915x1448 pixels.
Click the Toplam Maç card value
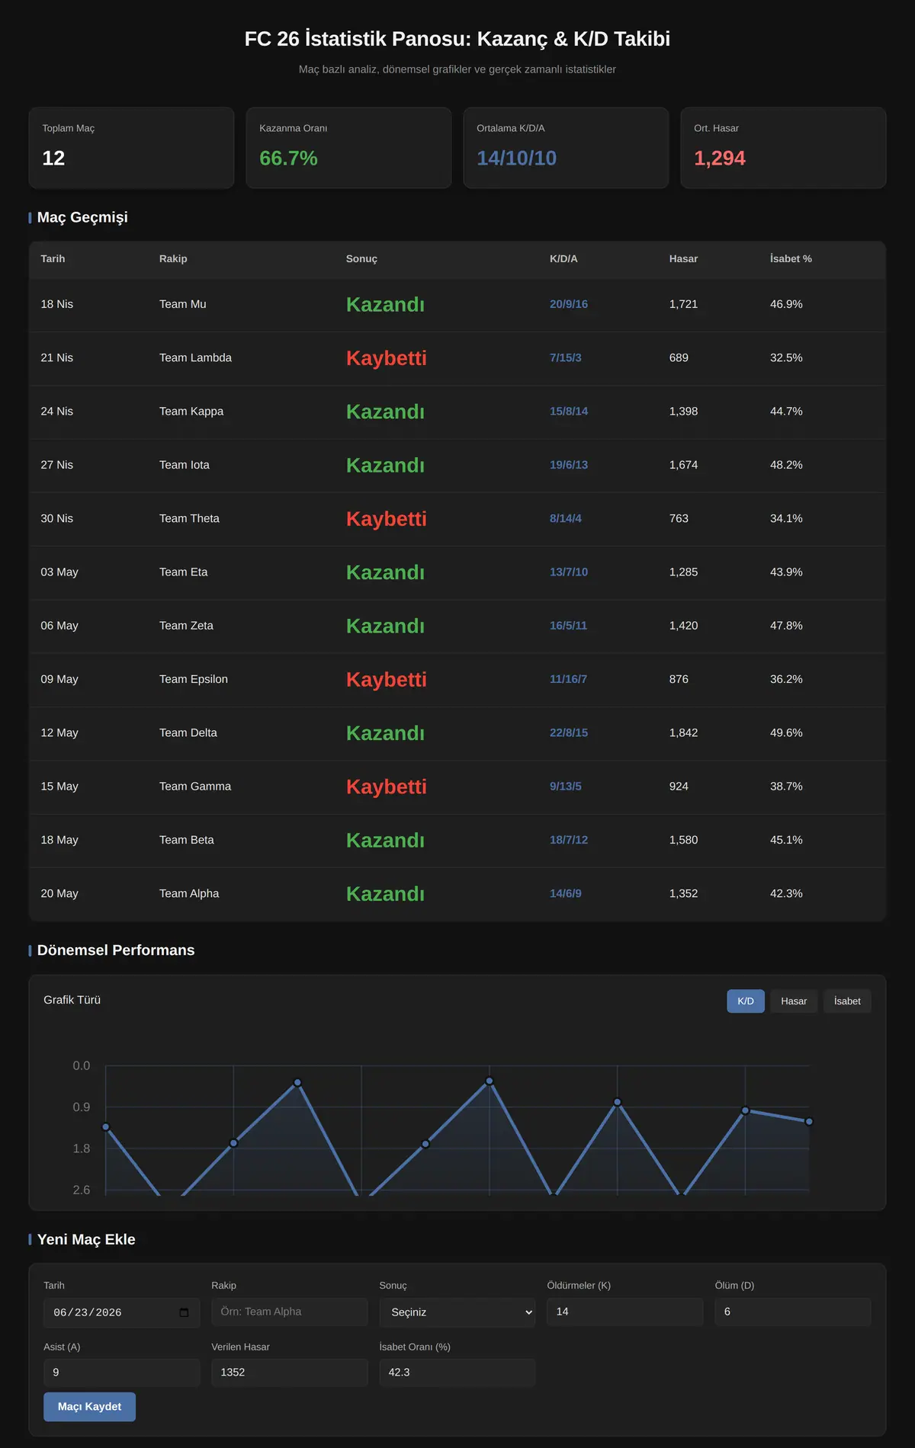coord(53,158)
